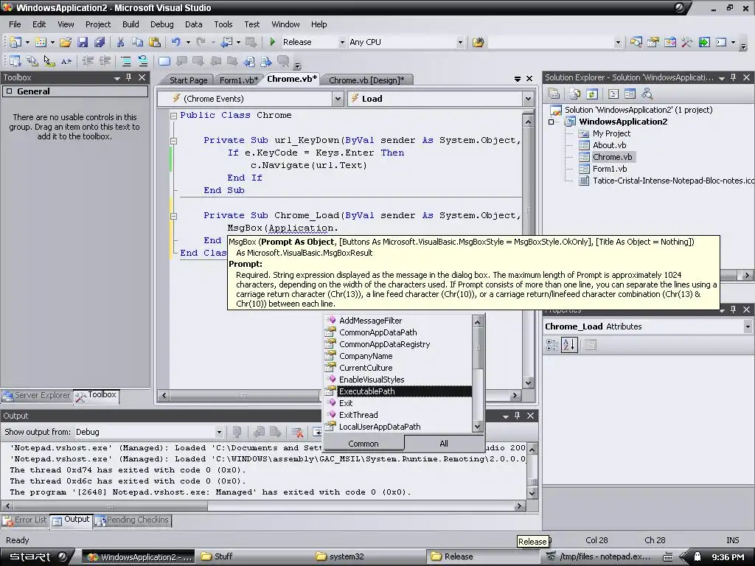Select CompanyName in the IntelliSense list
Screen dimensions: 755x566
399,356
